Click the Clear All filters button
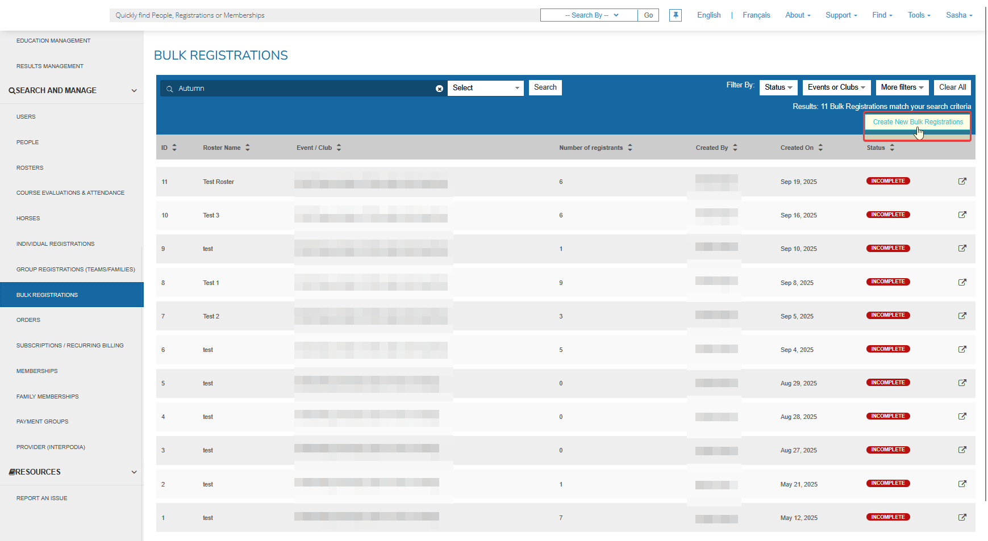Image resolution: width=988 pixels, height=541 pixels. coord(952,87)
